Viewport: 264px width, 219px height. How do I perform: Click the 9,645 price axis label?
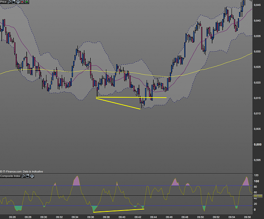click(x=257, y=5)
